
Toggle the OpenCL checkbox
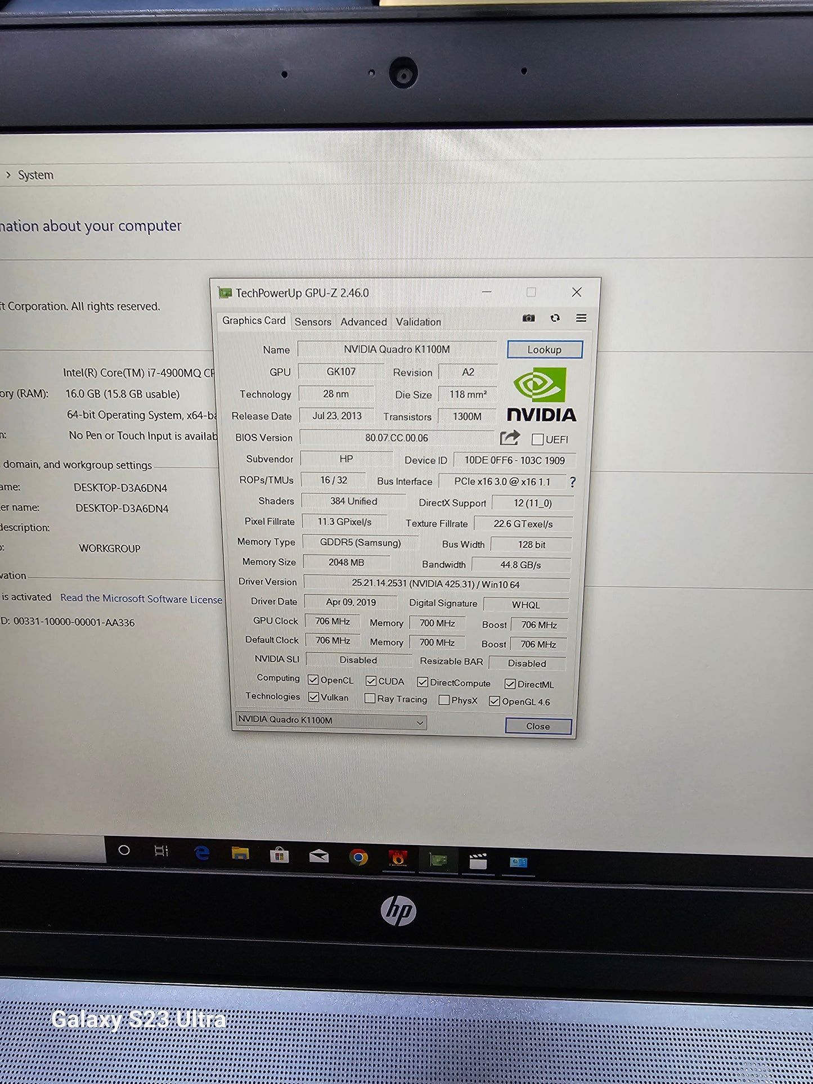(313, 680)
